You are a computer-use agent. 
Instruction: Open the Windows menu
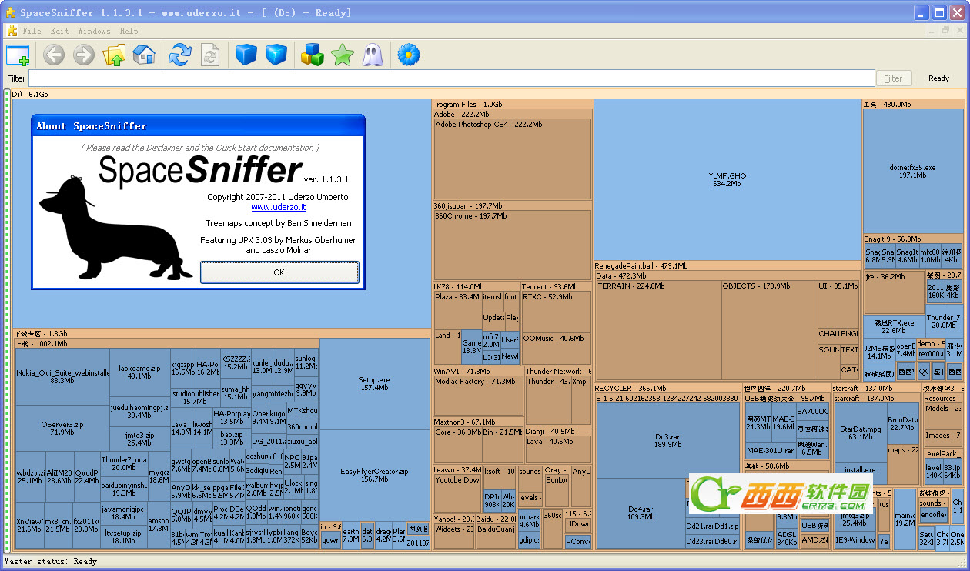click(94, 32)
